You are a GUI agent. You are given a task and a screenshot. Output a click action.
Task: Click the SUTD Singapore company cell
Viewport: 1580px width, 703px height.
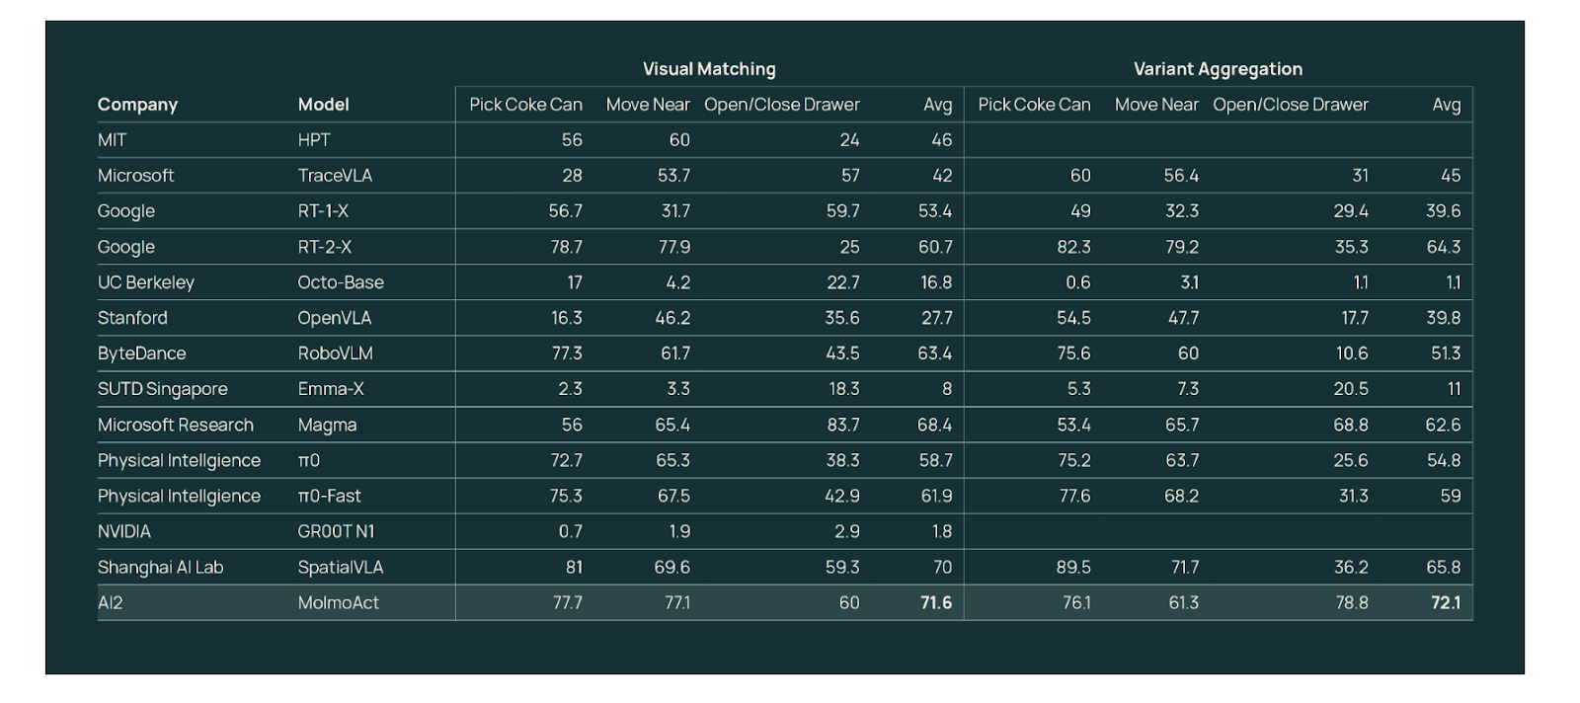(x=162, y=389)
